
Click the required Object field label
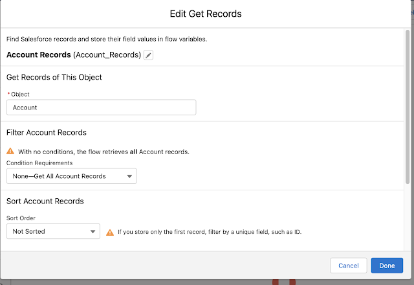[x=20, y=94]
